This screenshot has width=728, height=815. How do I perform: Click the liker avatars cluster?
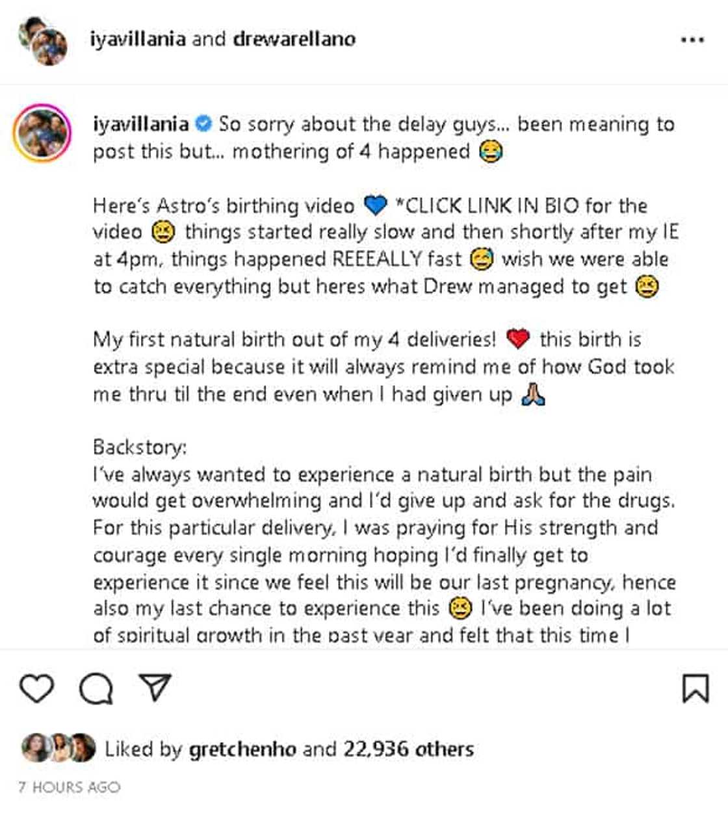tap(58, 748)
